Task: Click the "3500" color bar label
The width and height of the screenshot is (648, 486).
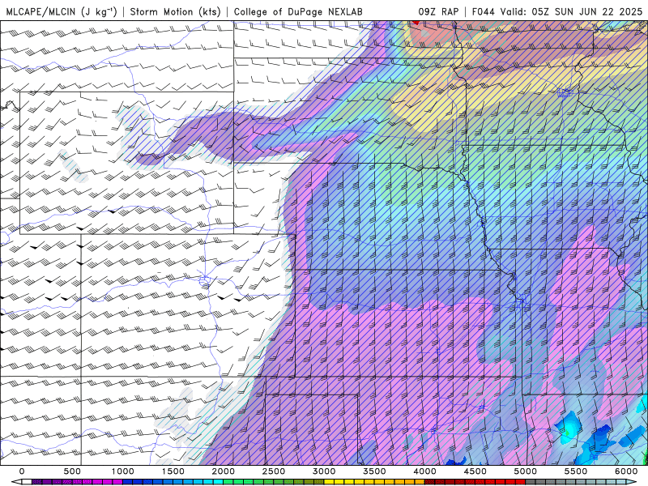Action: pyautogui.click(x=375, y=471)
